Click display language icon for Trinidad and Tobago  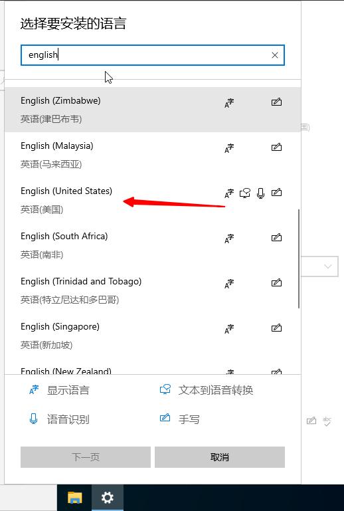coord(229,284)
